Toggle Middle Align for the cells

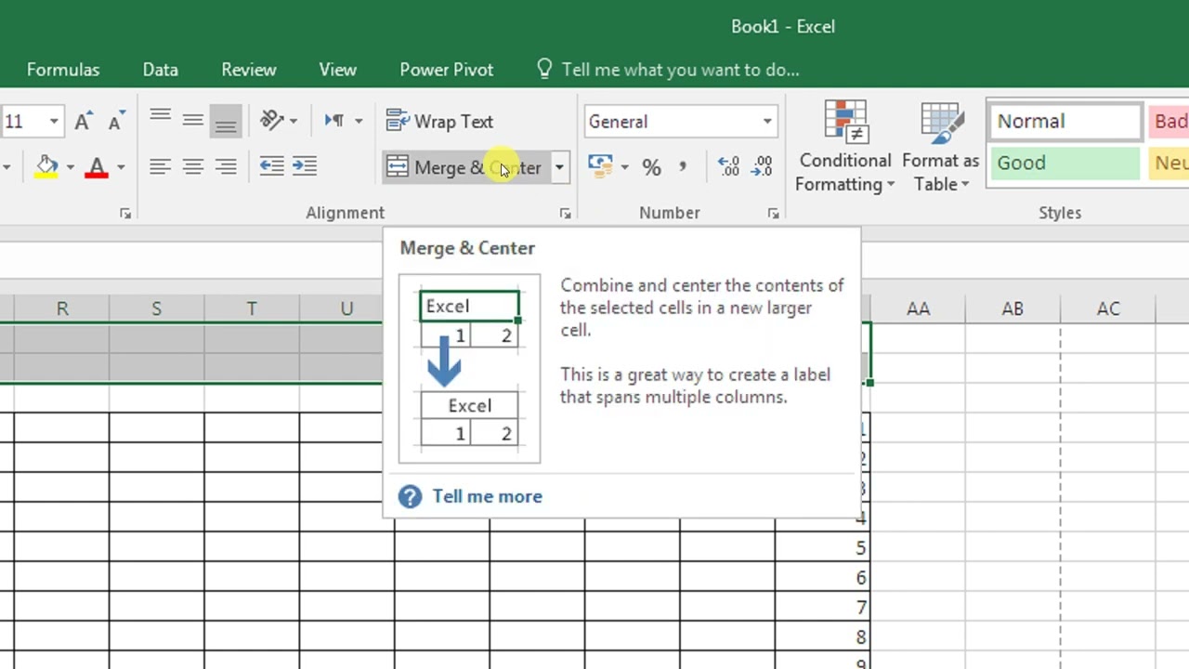click(x=192, y=121)
